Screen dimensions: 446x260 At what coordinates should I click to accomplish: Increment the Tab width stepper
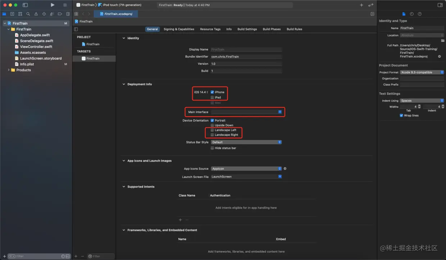[419, 106]
